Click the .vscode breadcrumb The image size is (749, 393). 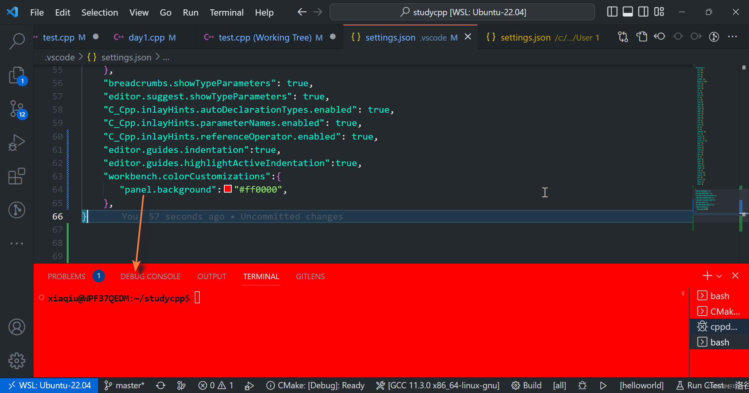click(x=60, y=57)
